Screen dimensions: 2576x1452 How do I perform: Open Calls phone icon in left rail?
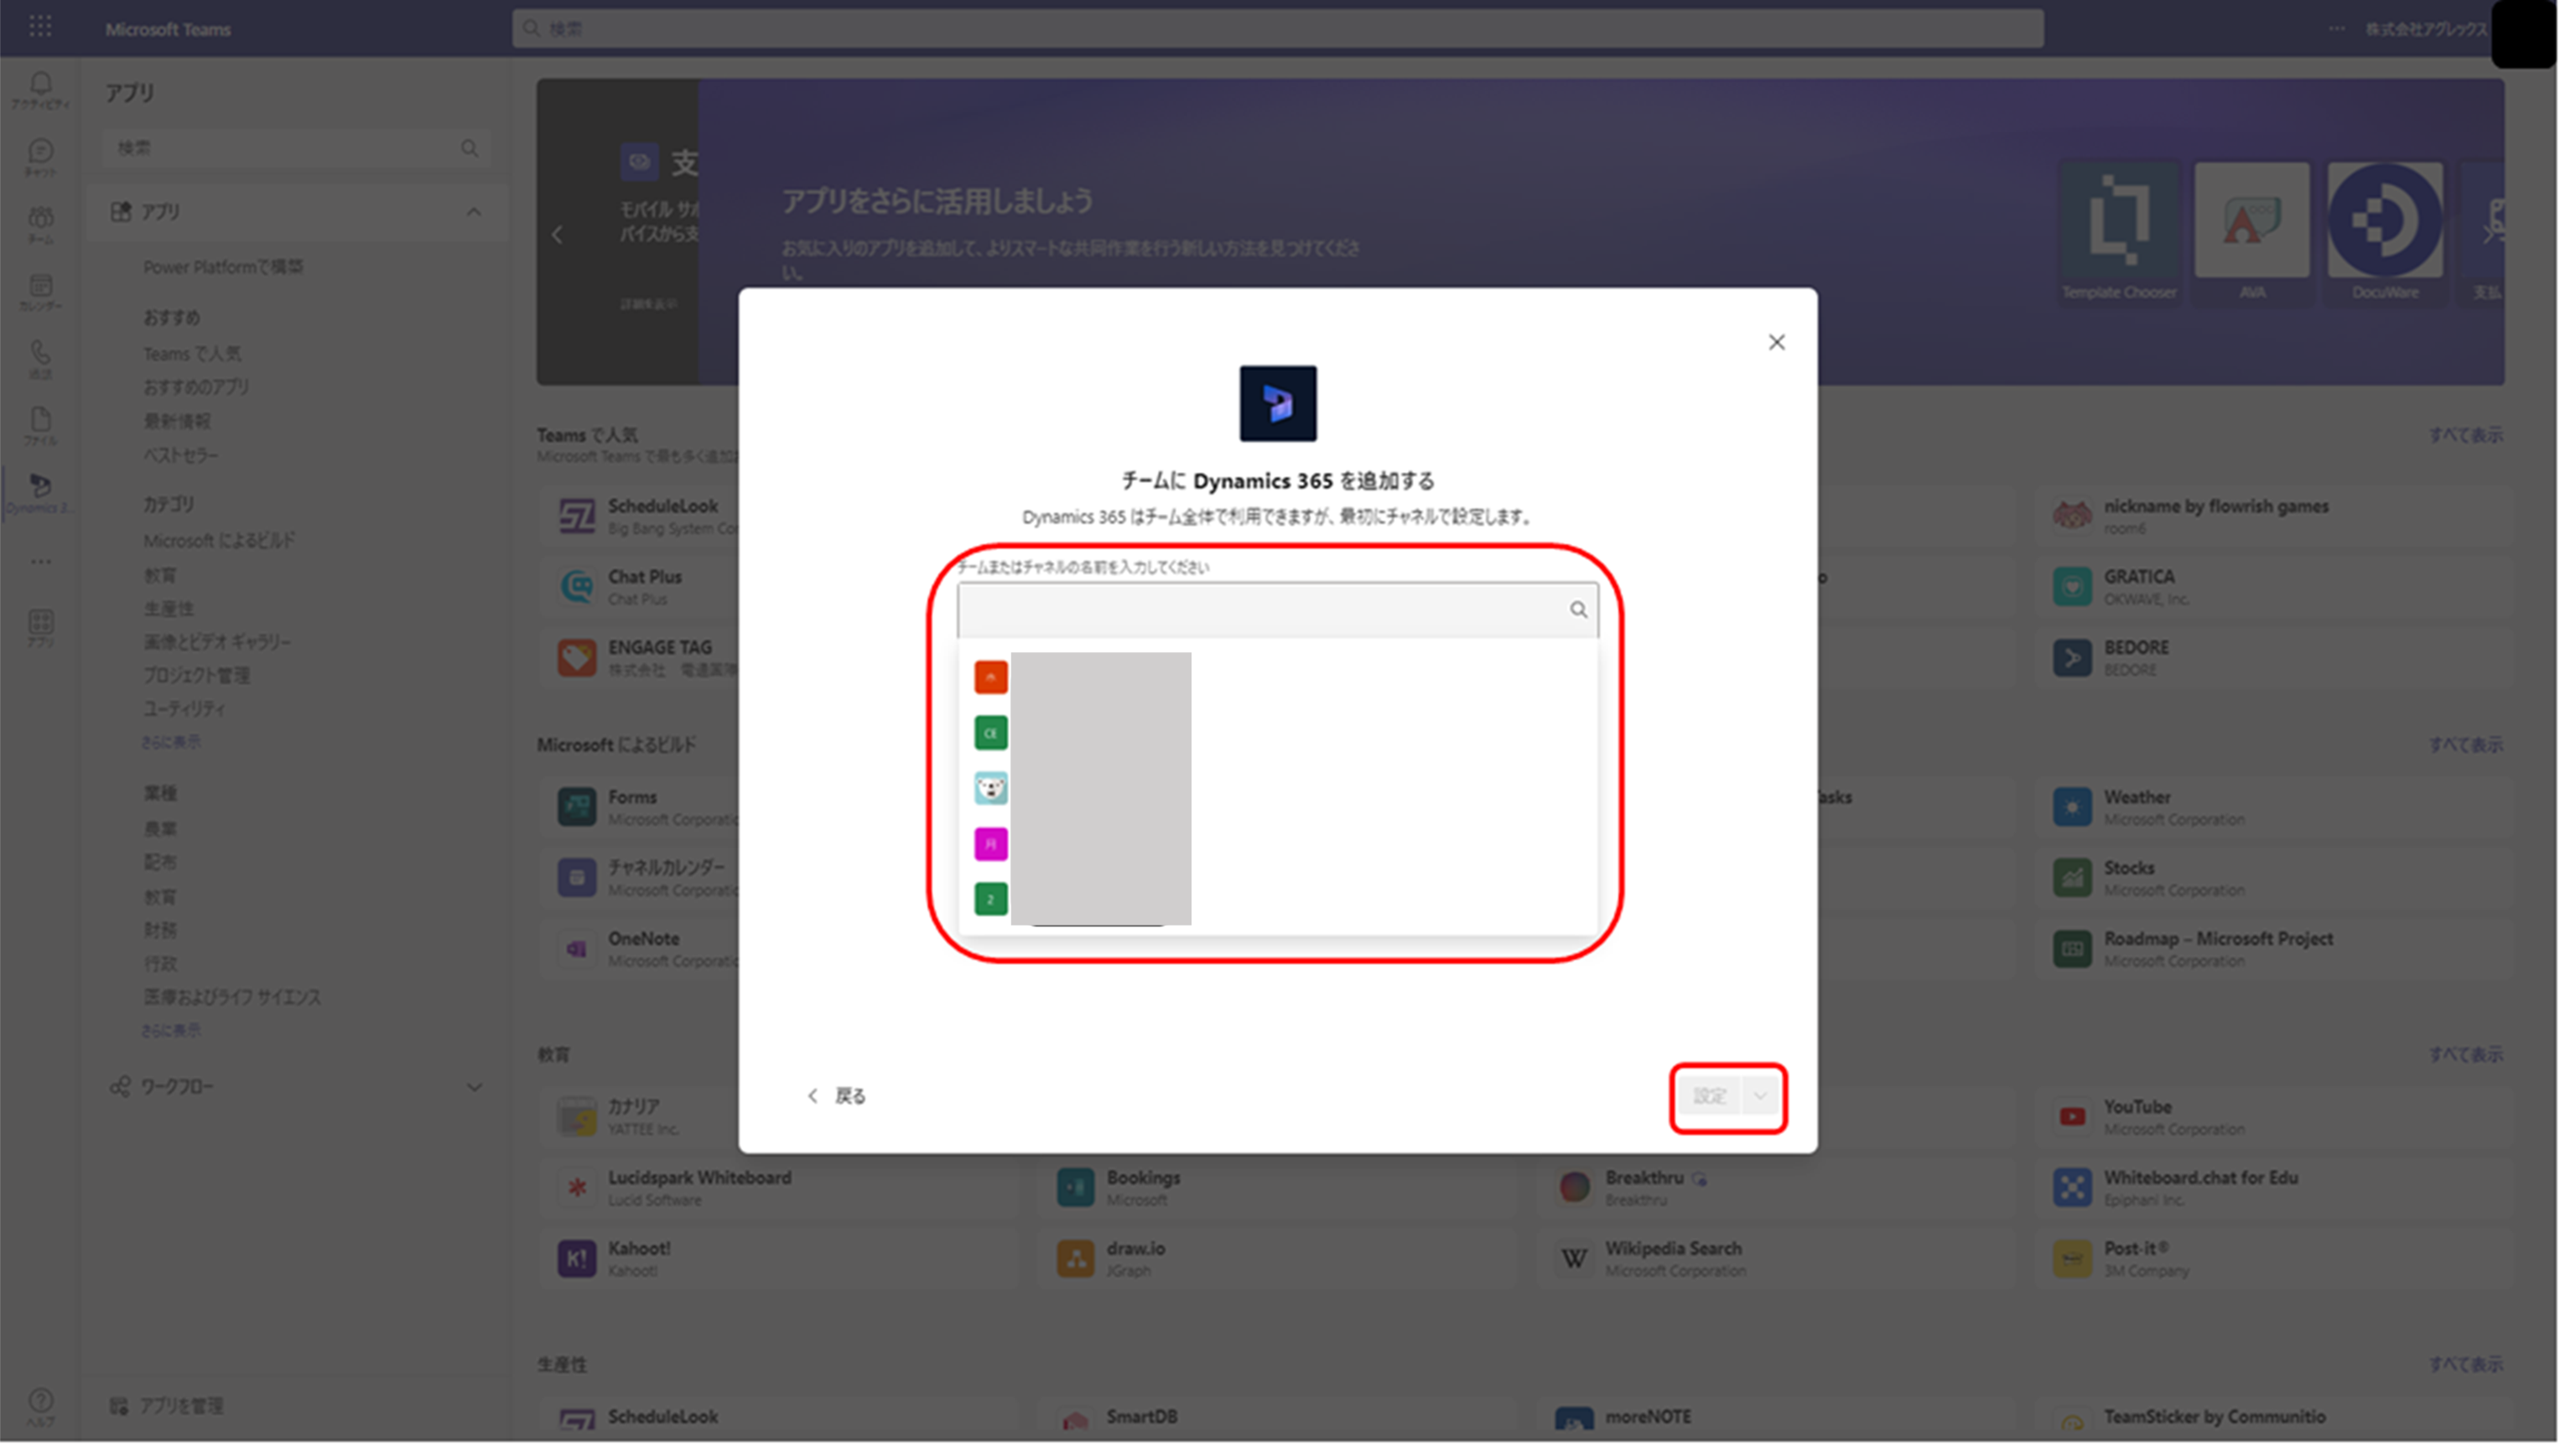[41, 359]
